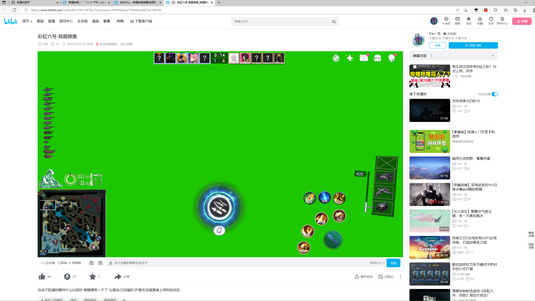
Task: Click browser read aloud icon
Action: 457,10
